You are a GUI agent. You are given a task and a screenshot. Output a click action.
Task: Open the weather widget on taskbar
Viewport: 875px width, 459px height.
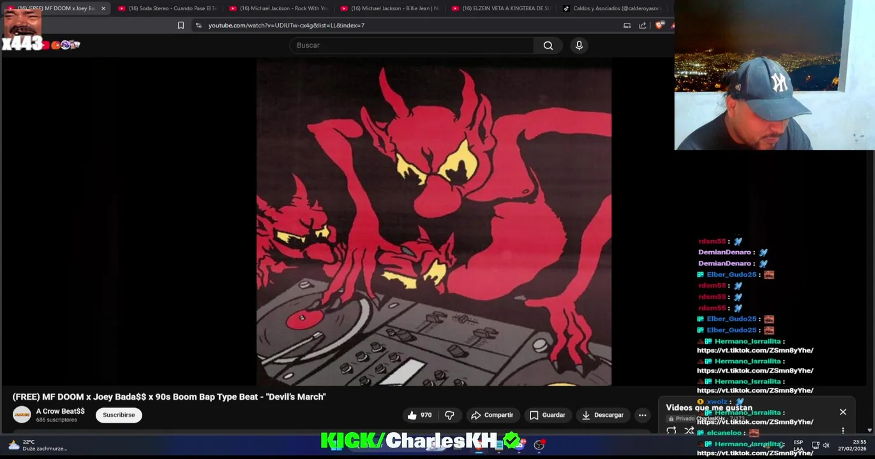click(x=38, y=445)
